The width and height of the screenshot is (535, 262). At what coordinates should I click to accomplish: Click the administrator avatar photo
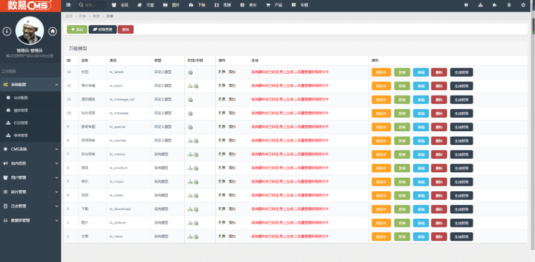click(30, 31)
